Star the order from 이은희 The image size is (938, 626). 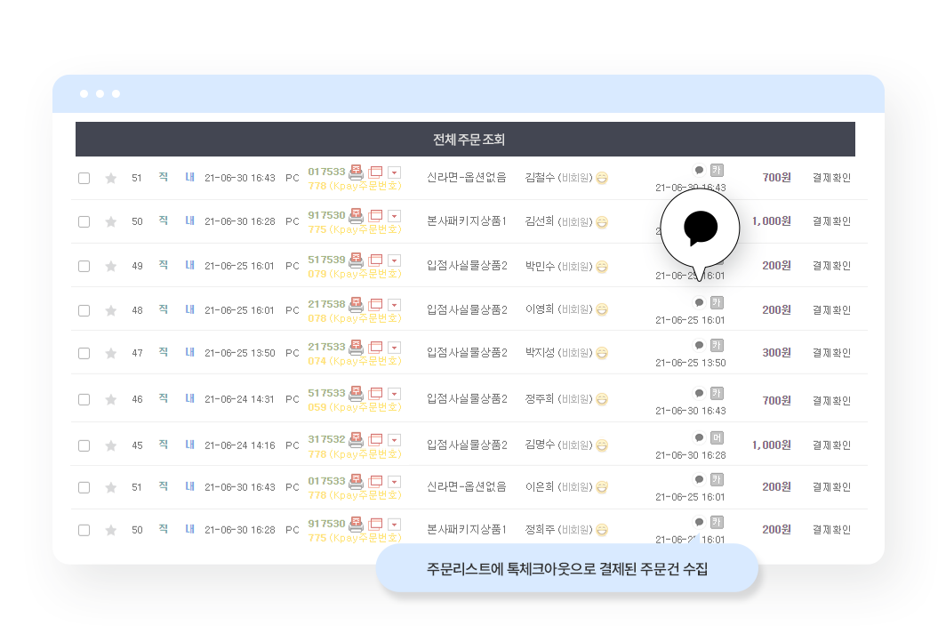point(110,488)
